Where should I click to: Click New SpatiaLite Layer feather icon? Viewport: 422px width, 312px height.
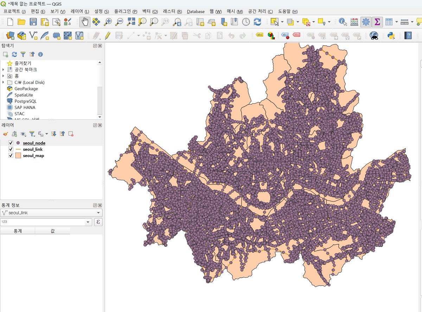[45, 35]
